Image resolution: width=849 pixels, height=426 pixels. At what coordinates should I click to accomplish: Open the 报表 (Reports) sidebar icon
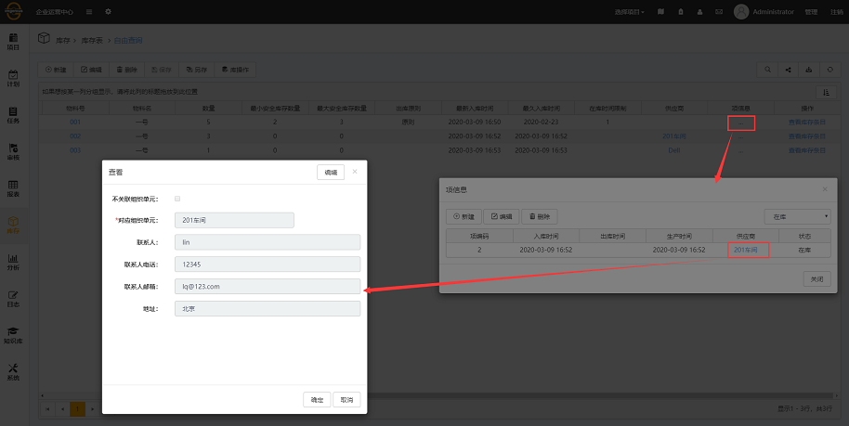click(x=13, y=188)
